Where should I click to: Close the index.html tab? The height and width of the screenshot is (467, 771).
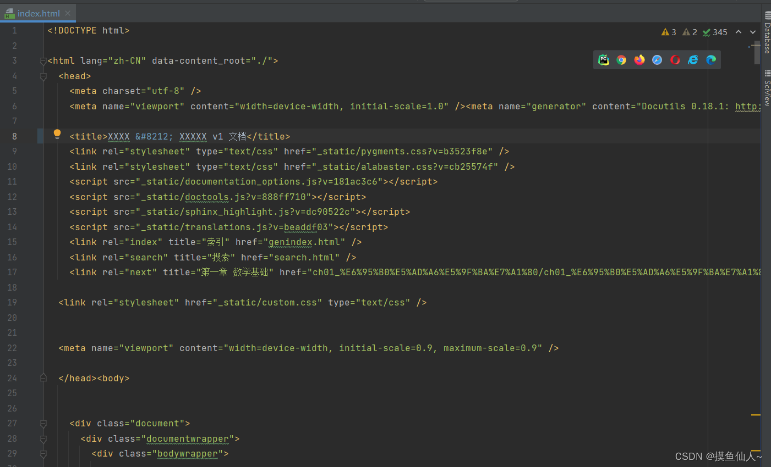tap(68, 13)
